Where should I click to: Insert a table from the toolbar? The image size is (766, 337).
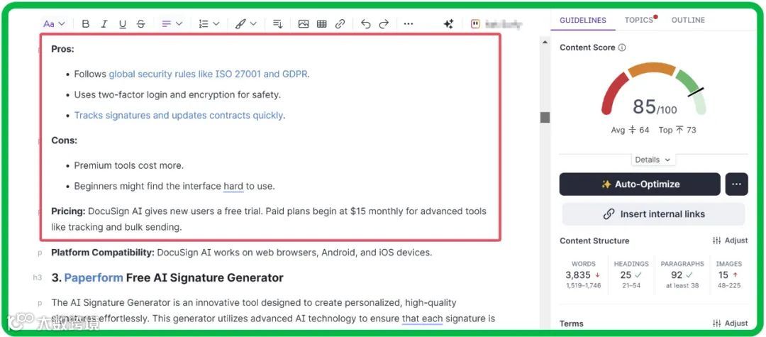(321, 24)
